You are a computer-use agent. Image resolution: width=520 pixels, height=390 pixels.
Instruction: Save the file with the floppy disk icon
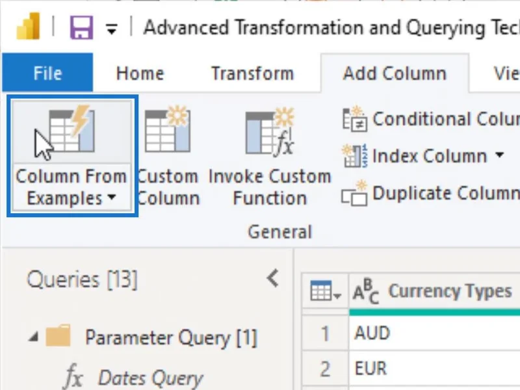pos(81,27)
